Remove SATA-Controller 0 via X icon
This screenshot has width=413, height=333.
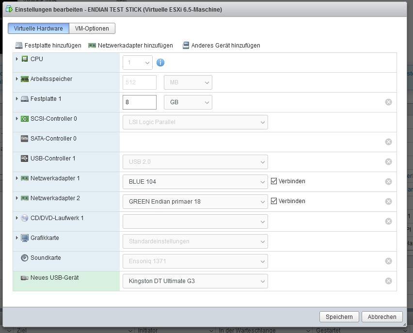click(388, 142)
